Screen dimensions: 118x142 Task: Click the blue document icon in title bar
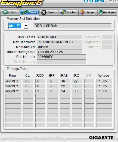pos(86,1)
